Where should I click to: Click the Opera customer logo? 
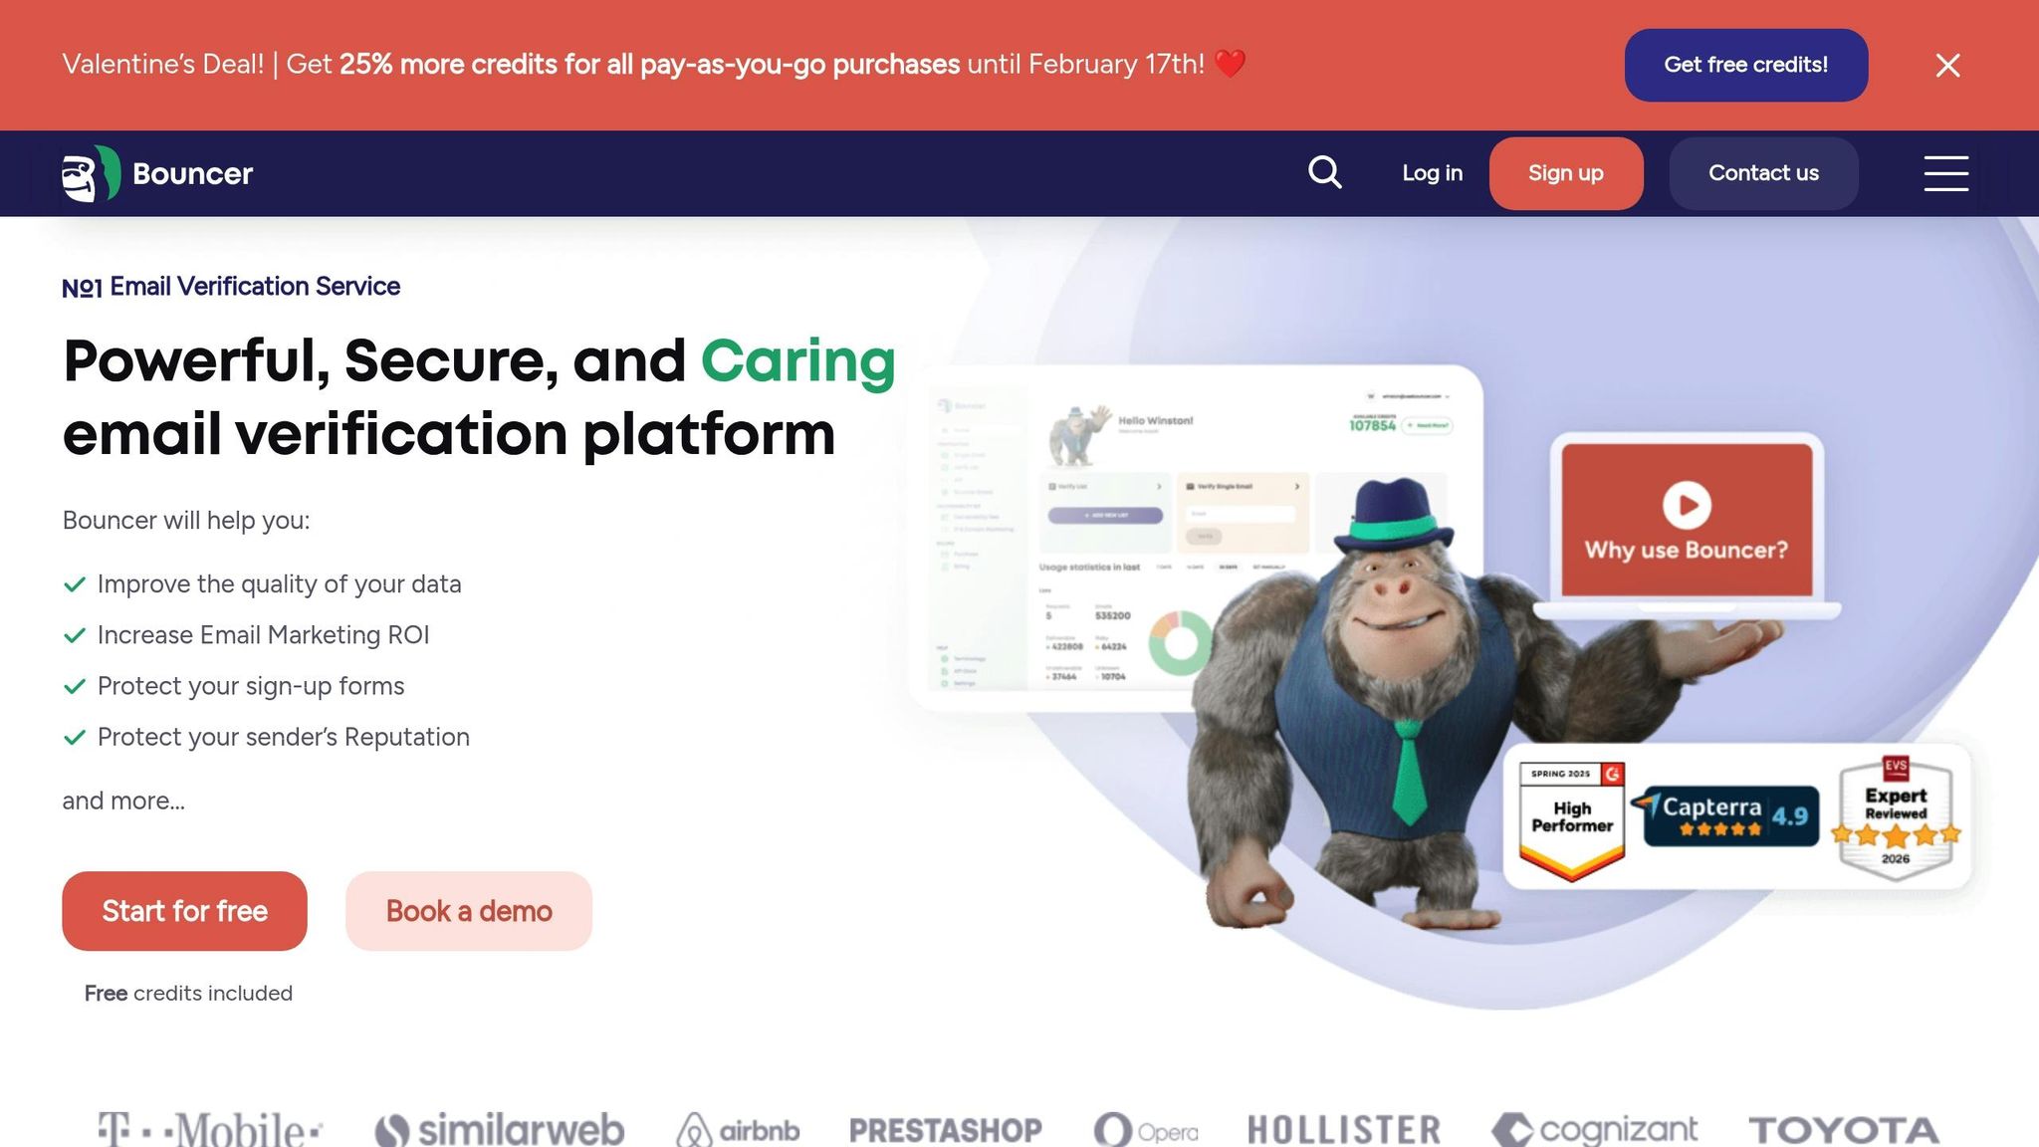pos(1146,1130)
